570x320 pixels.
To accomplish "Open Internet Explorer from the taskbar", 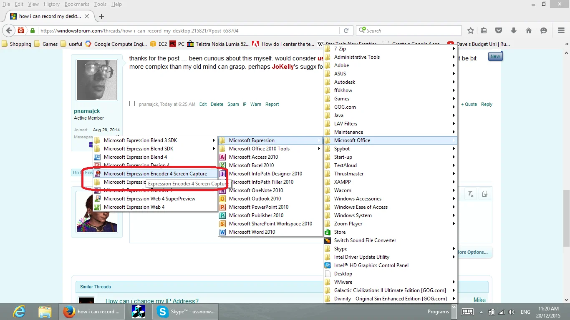I will pos(19,312).
